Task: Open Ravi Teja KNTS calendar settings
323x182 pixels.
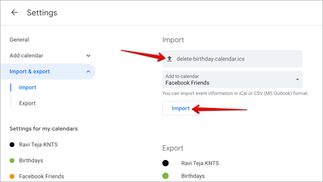Action: 38,144
